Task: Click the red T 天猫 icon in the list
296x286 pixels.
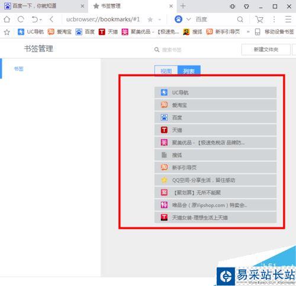Action: pyautogui.click(x=164, y=130)
